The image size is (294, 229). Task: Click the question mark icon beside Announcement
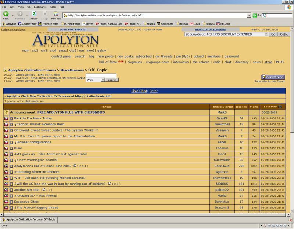[x=6, y=112]
